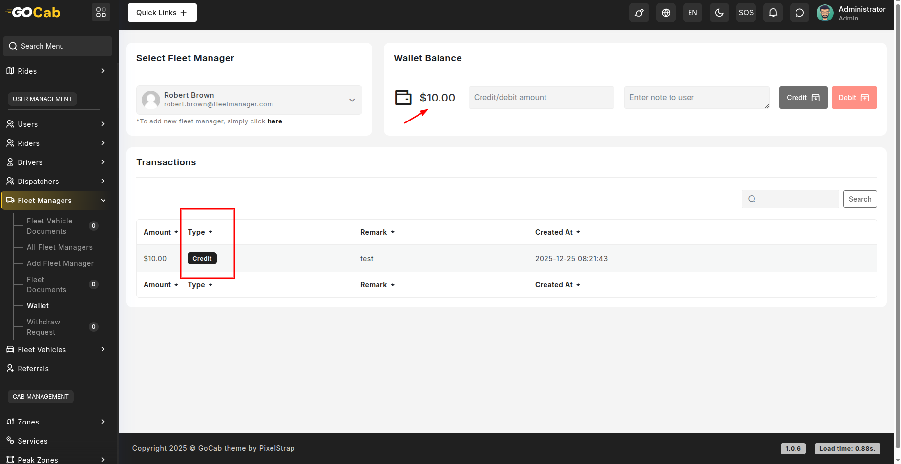The width and height of the screenshot is (901, 464).
Task: Click the transactions search input
Action: (791, 199)
